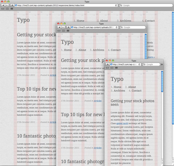
Task: Click the Typo site title in front window
Action: (x=117, y=79)
